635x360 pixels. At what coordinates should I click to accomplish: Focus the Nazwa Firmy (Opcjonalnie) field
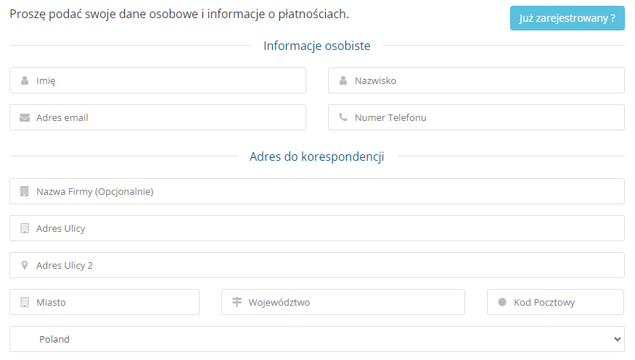pyautogui.click(x=317, y=191)
